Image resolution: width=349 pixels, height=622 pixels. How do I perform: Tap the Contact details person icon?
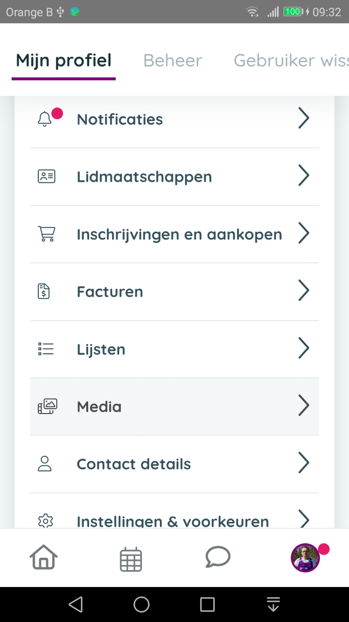(x=45, y=464)
